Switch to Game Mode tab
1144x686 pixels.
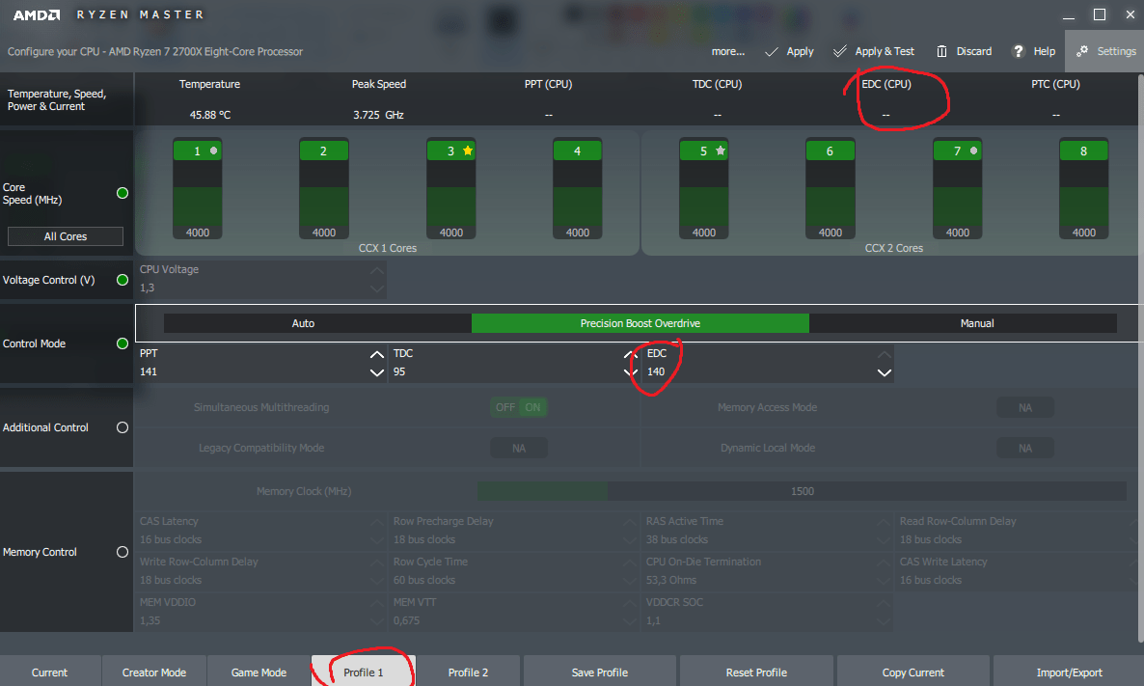[x=259, y=672]
